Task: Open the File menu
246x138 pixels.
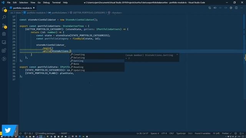Action: [x=8, y=3]
